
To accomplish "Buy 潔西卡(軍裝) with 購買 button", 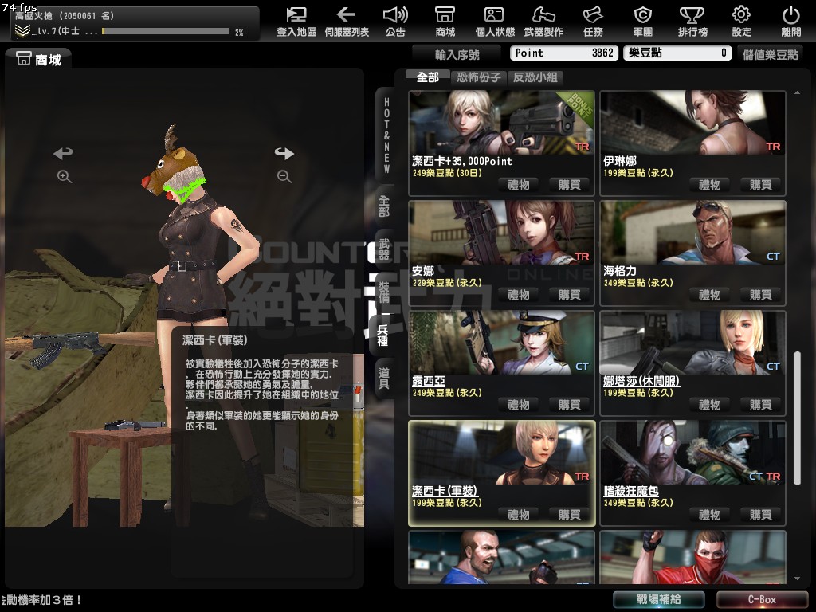I will 569,515.
